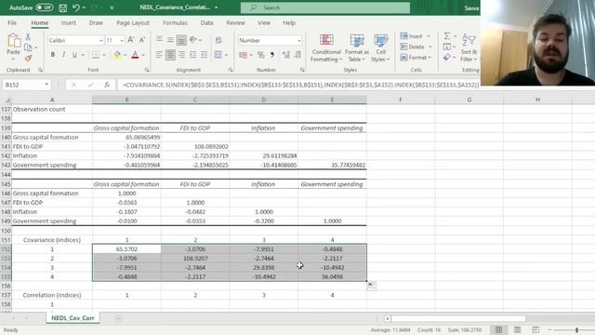Toggle Bold formatting

pos(53,55)
